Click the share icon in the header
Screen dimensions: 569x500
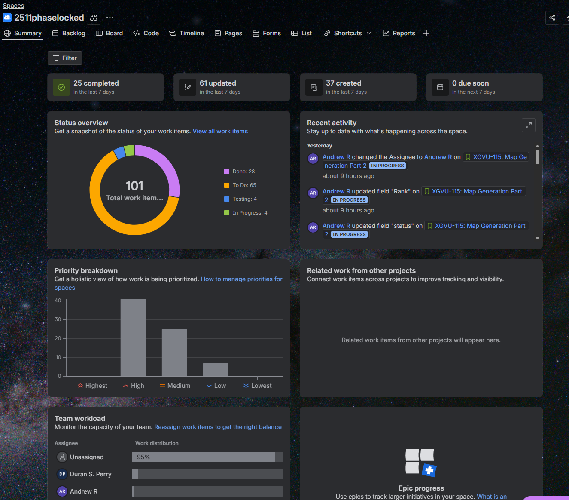tap(552, 18)
